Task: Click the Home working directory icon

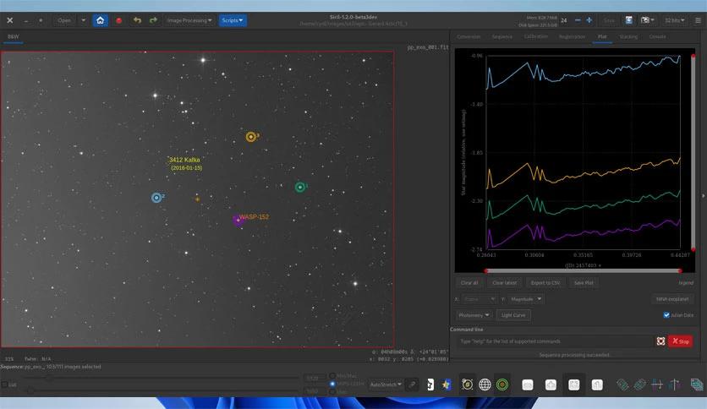Action: 100,20
